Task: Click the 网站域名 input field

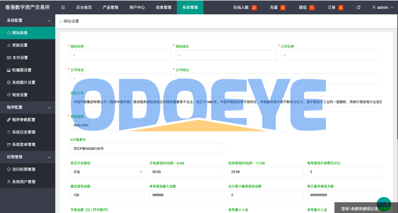Action: 226,55
